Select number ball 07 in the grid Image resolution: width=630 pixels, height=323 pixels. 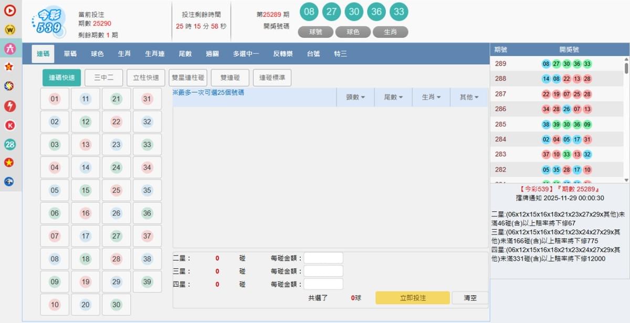[55, 236]
